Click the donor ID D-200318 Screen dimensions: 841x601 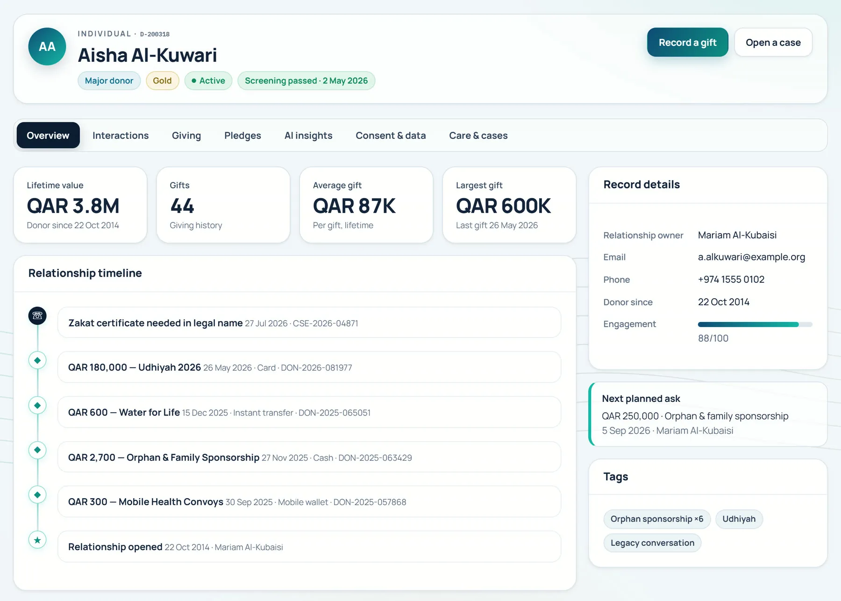[155, 34]
